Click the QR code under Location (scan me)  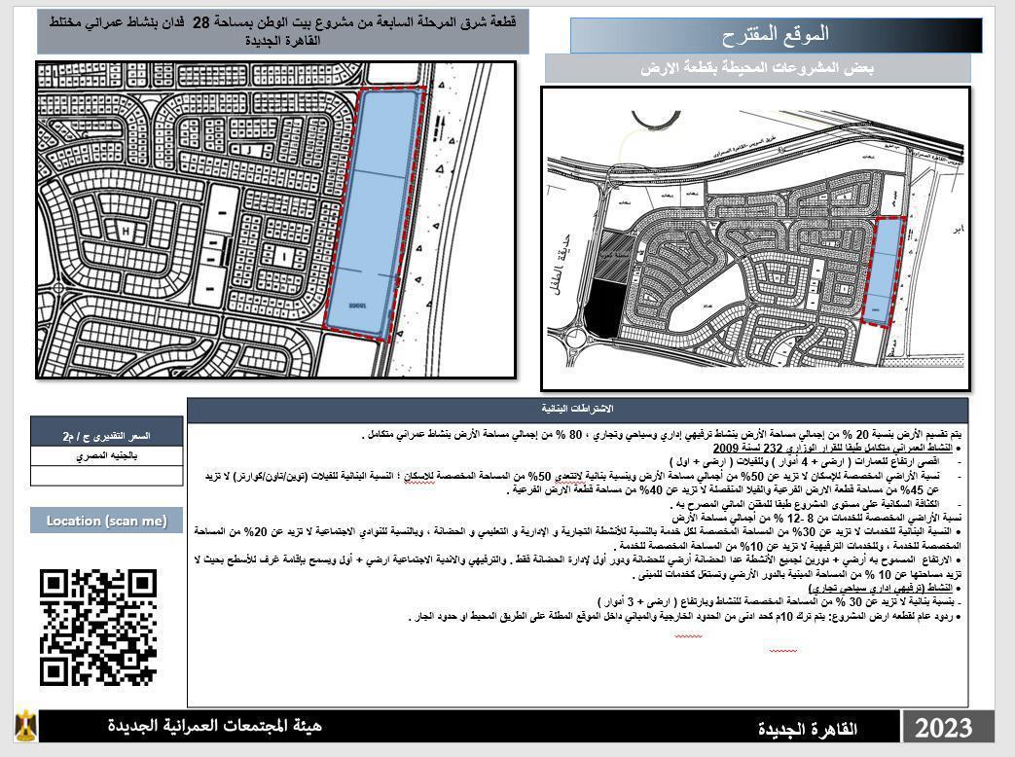tap(97, 627)
